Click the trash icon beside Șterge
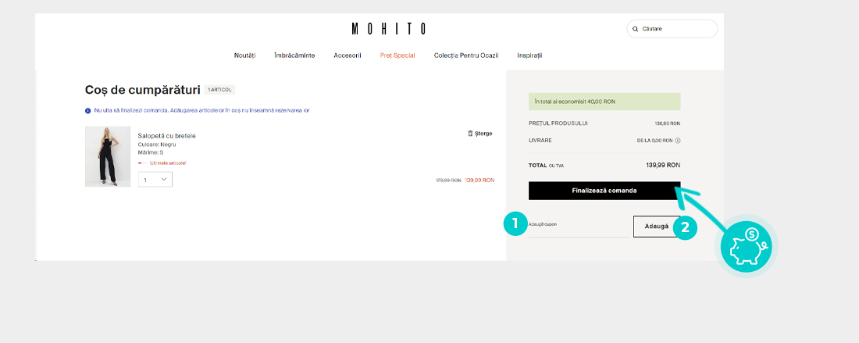The image size is (859, 343). click(x=470, y=134)
